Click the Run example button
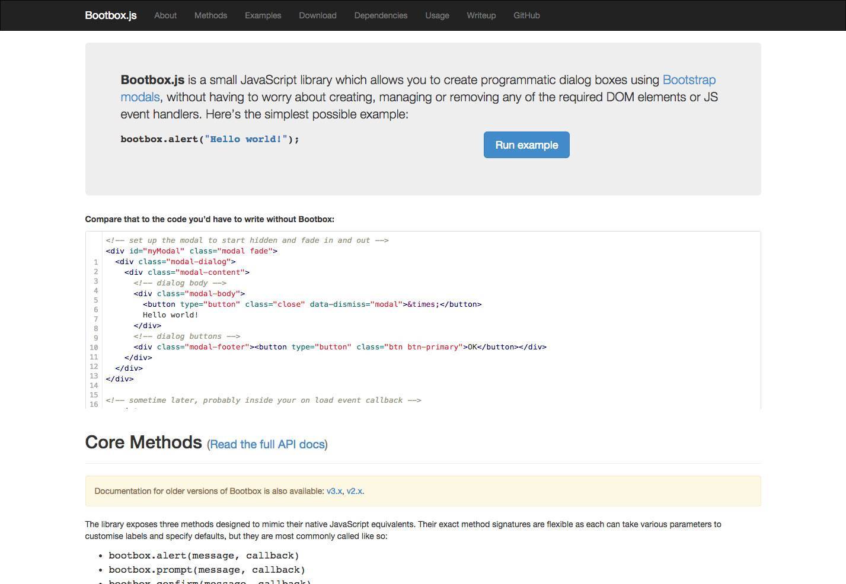 tap(526, 145)
